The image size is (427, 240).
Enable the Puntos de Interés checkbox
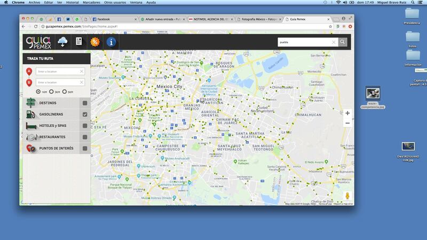click(x=85, y=148)
